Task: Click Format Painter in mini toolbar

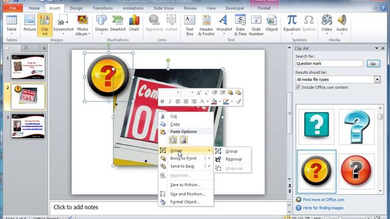Action: 238,102
